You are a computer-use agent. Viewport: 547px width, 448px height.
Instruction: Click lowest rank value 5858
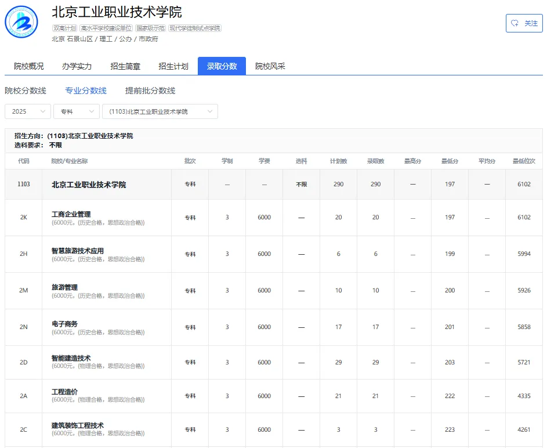[524, 327]
